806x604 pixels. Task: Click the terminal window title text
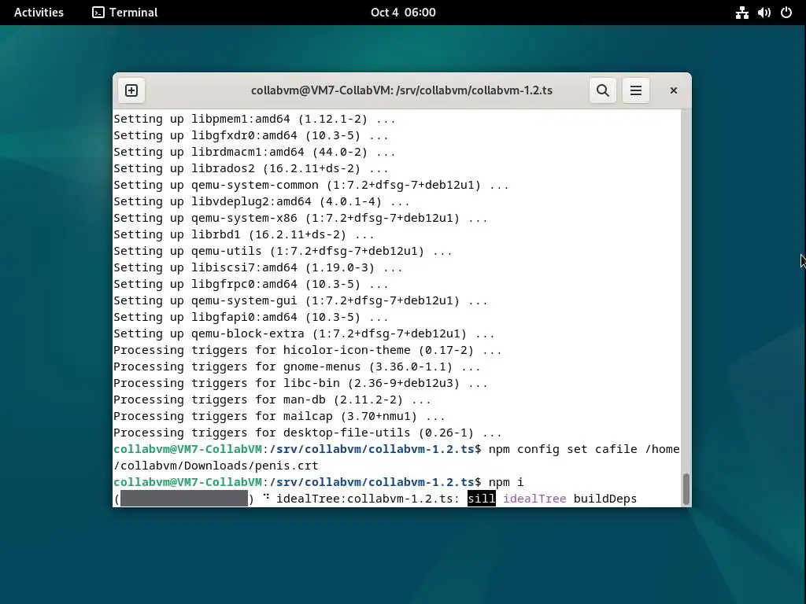[401, 90]
